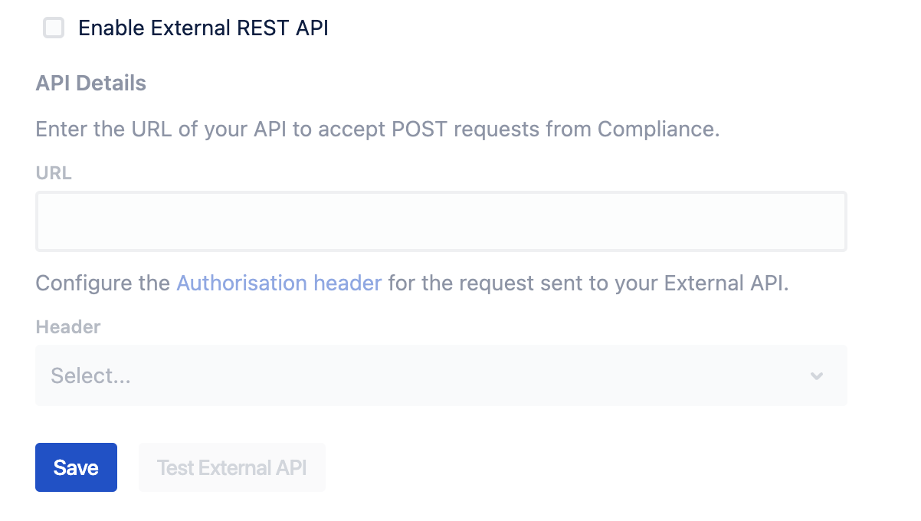Image resolution: width=921 pixels, height=521 pixels.
Task: Click the word 'Compliance' in the description
Action: (x=657, y=129)
